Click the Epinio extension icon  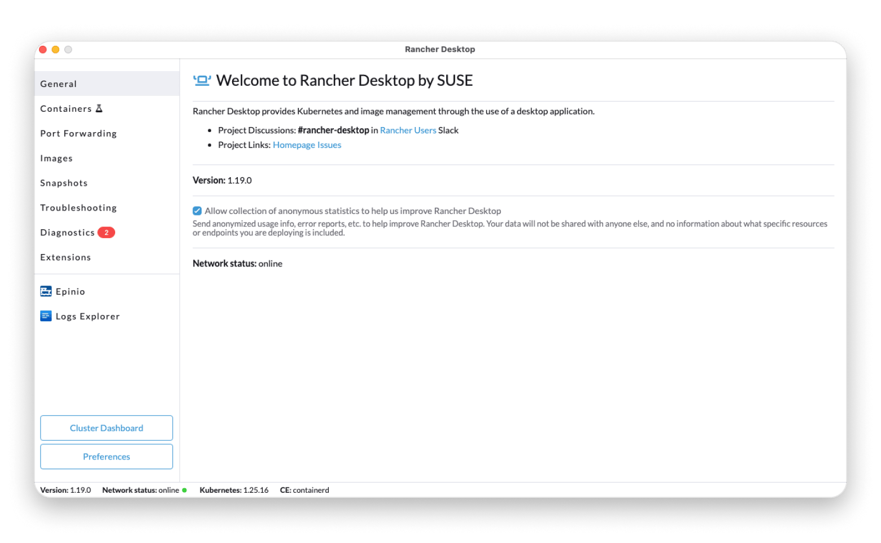click(x=46, y=291)
